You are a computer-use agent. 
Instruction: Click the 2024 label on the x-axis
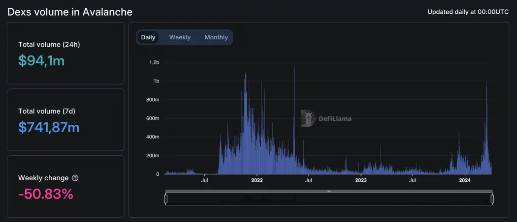point(465,180)
